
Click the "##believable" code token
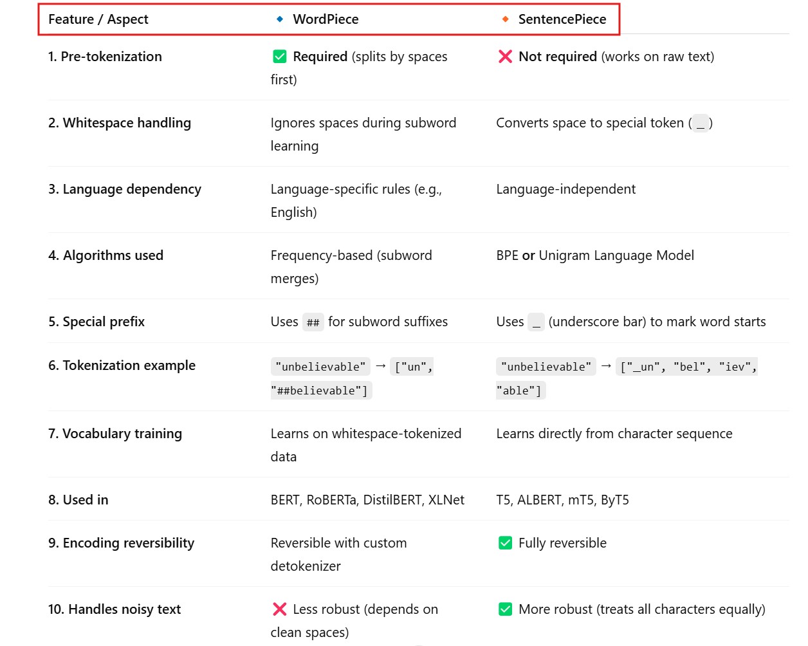pyautogui.click(x=320, y=391)
